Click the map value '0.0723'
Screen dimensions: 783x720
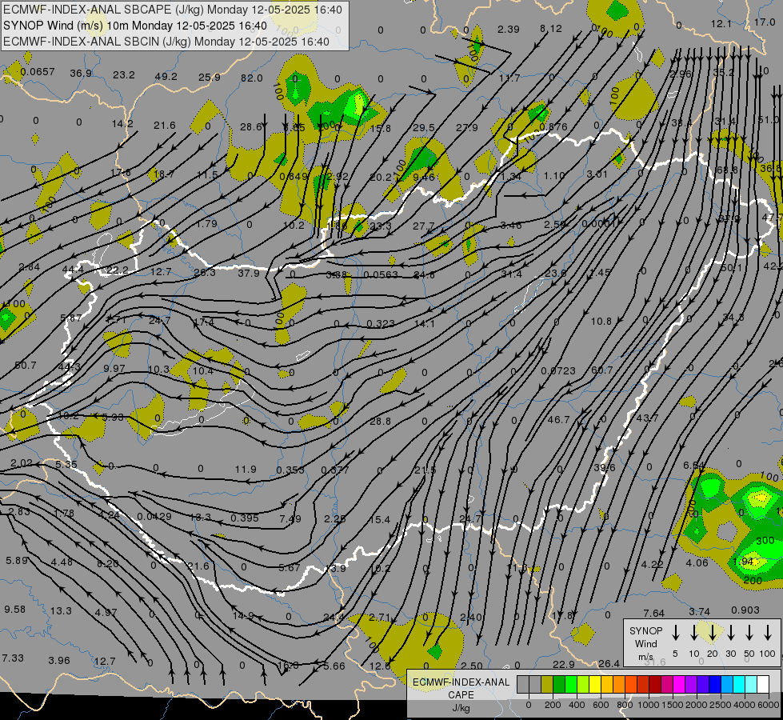tap(558, 370)
